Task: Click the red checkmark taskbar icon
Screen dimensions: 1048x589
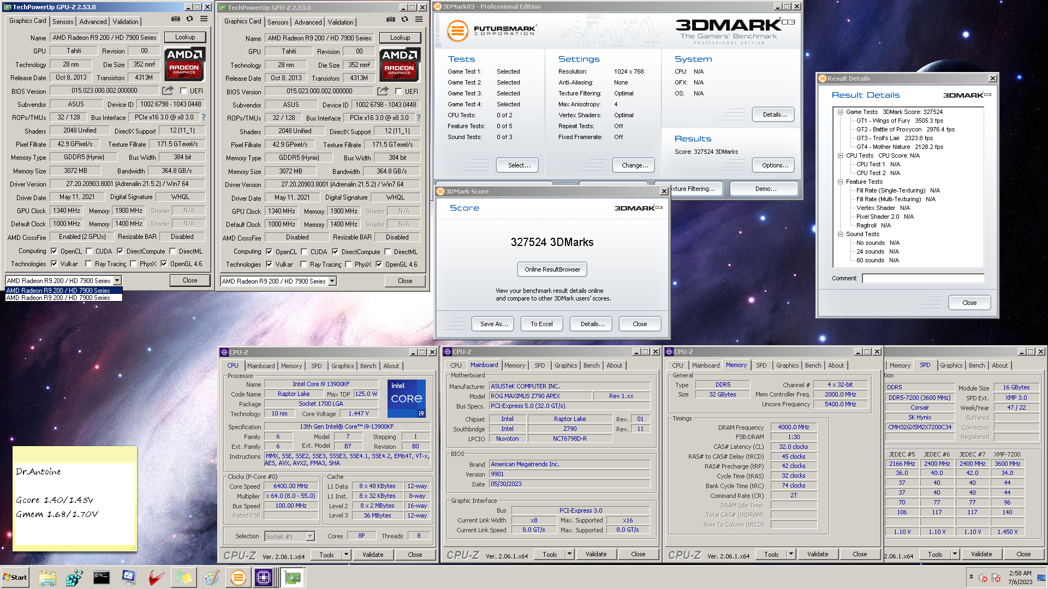Action: click(156, 578)
